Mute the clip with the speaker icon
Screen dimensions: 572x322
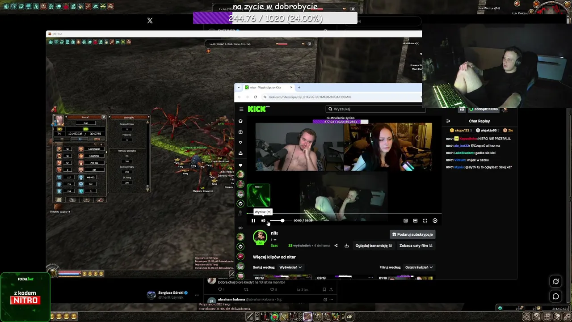pos(263,220)
